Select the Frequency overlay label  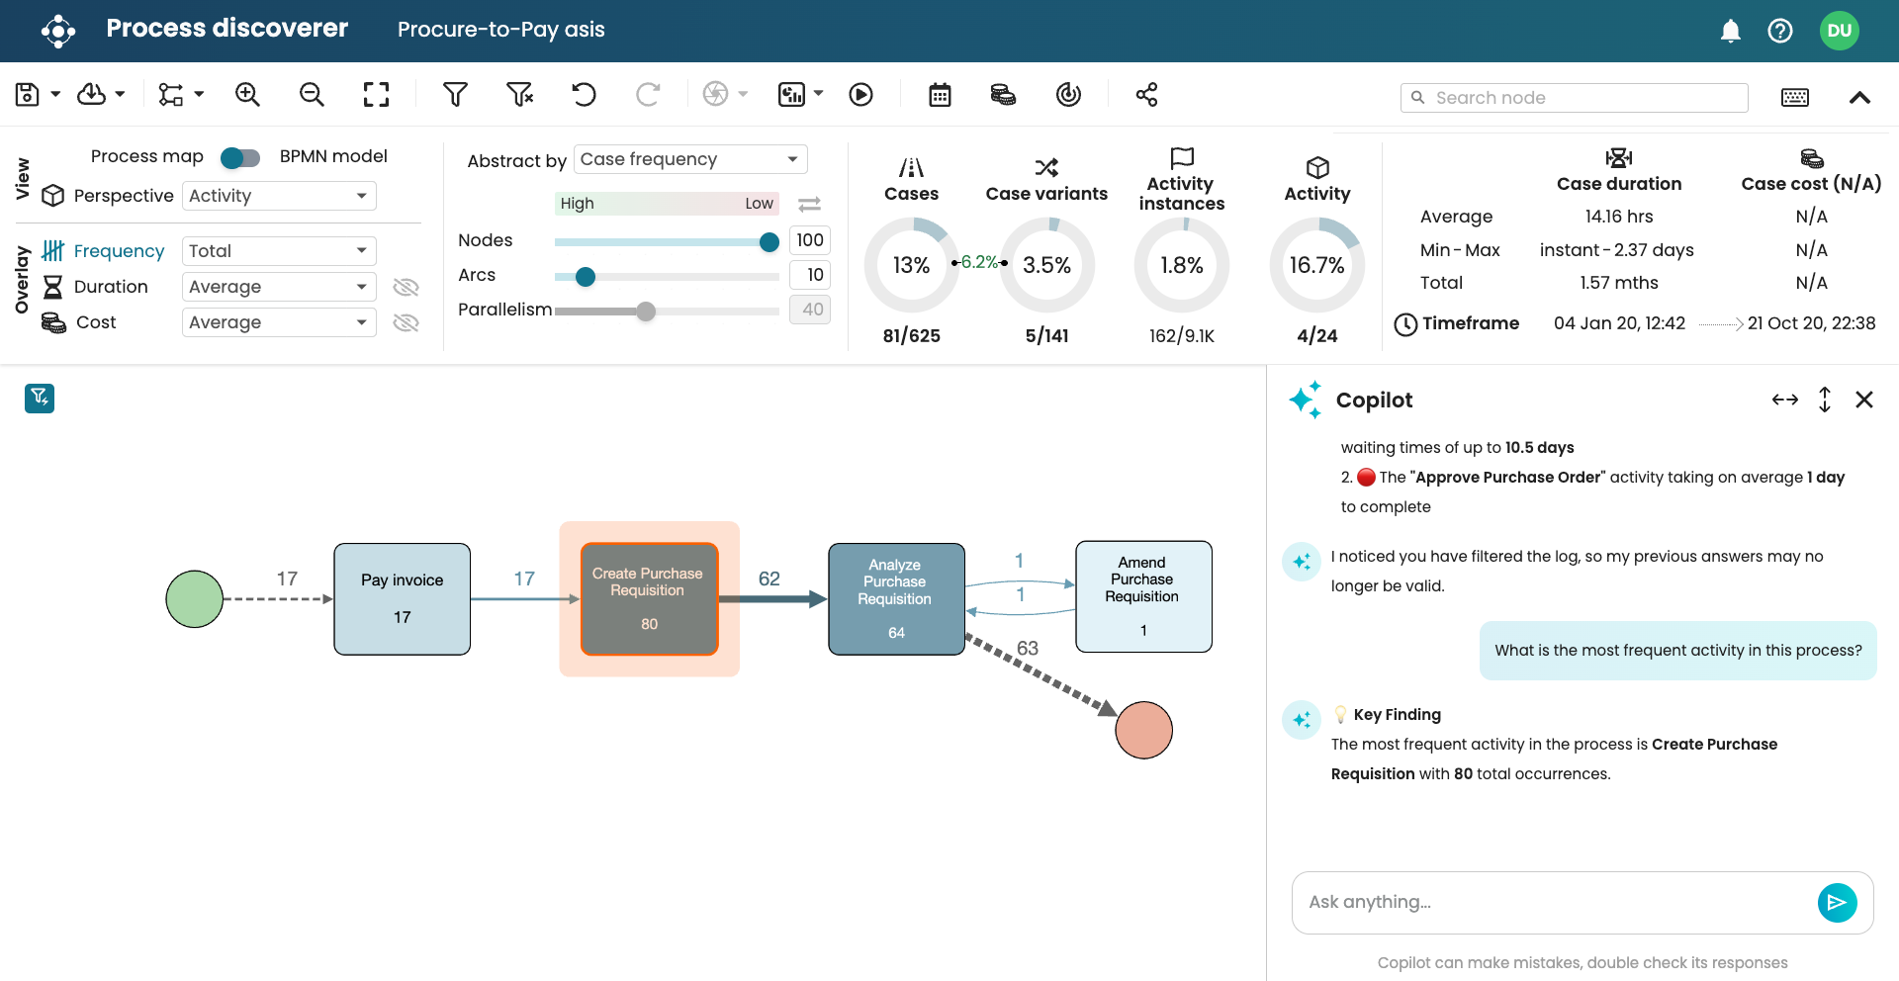click(119, 251)
